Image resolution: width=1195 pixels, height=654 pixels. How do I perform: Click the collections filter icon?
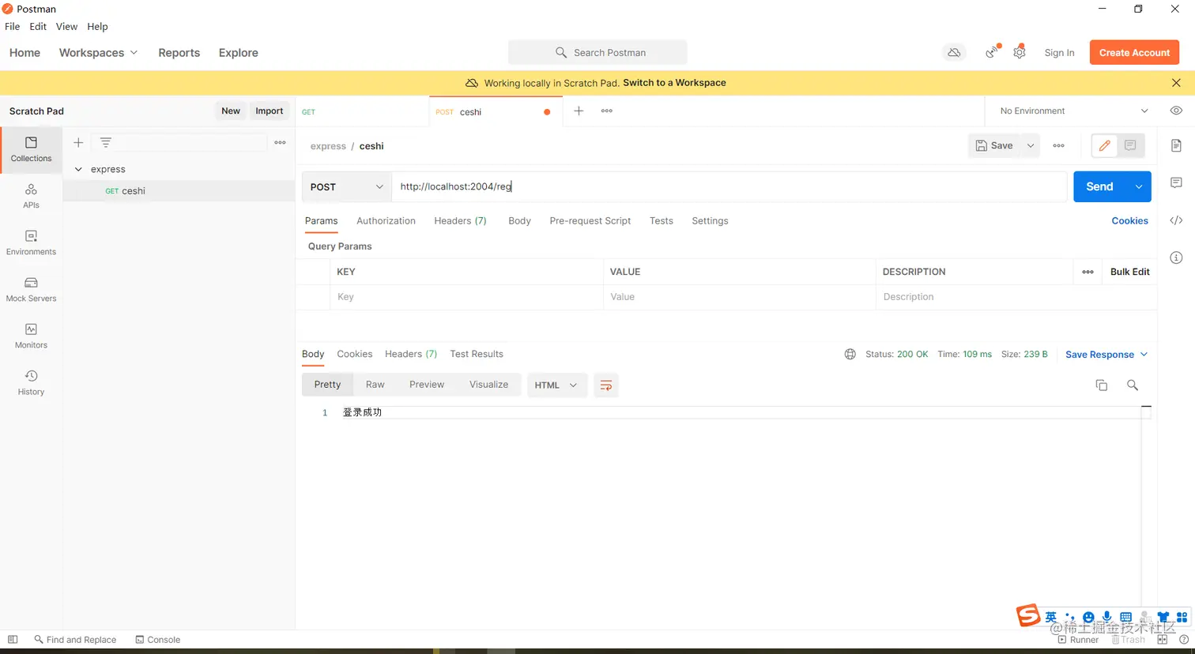coord(105,143)
